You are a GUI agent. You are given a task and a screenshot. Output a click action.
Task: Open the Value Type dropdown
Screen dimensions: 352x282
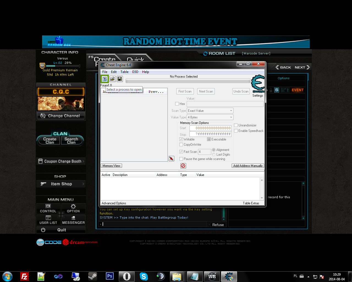(210, 117)
